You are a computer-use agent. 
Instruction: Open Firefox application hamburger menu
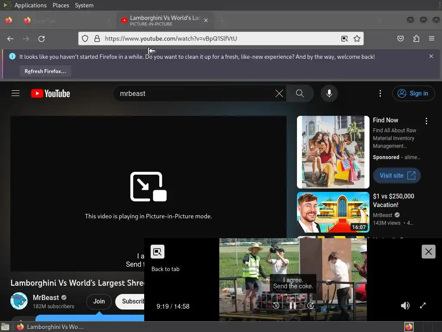coord(432,38)
